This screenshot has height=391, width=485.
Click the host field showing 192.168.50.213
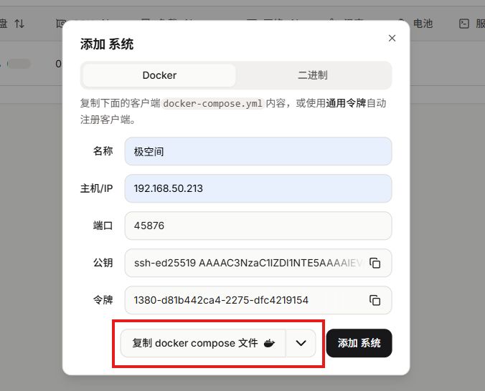pos(258,188)
